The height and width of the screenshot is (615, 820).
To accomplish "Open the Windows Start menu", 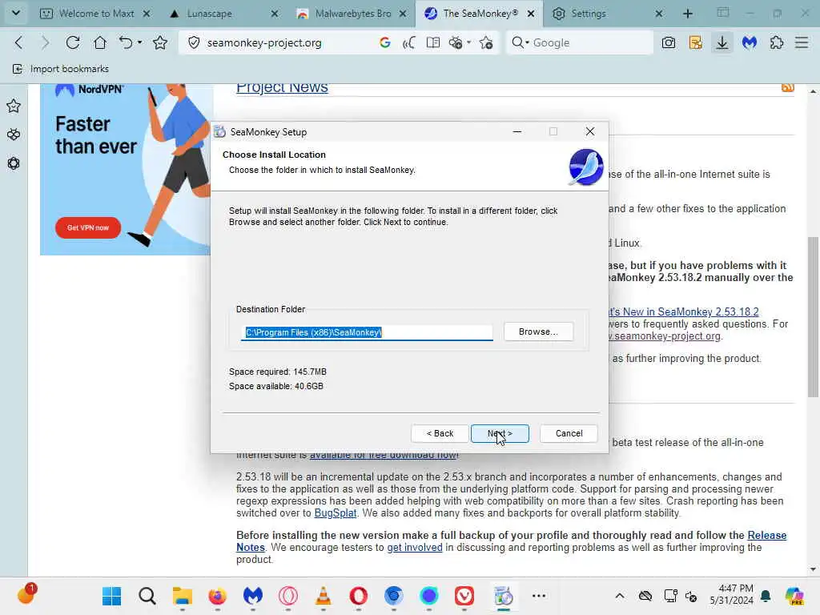I will click(111, 596).
